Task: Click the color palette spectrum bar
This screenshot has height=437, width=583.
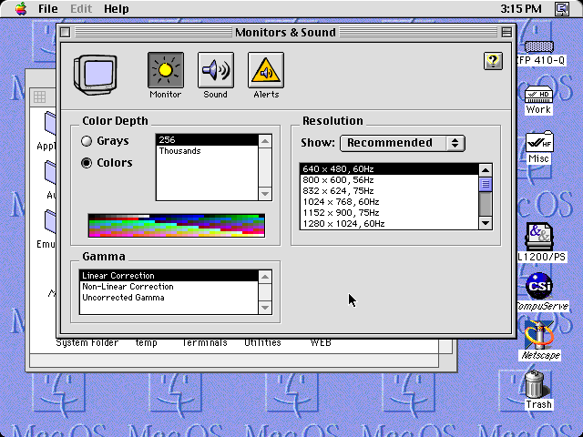Action: pos(176,225)
